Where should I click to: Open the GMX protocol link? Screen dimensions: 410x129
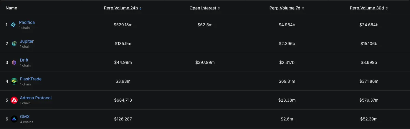click(x=25, y=117)
